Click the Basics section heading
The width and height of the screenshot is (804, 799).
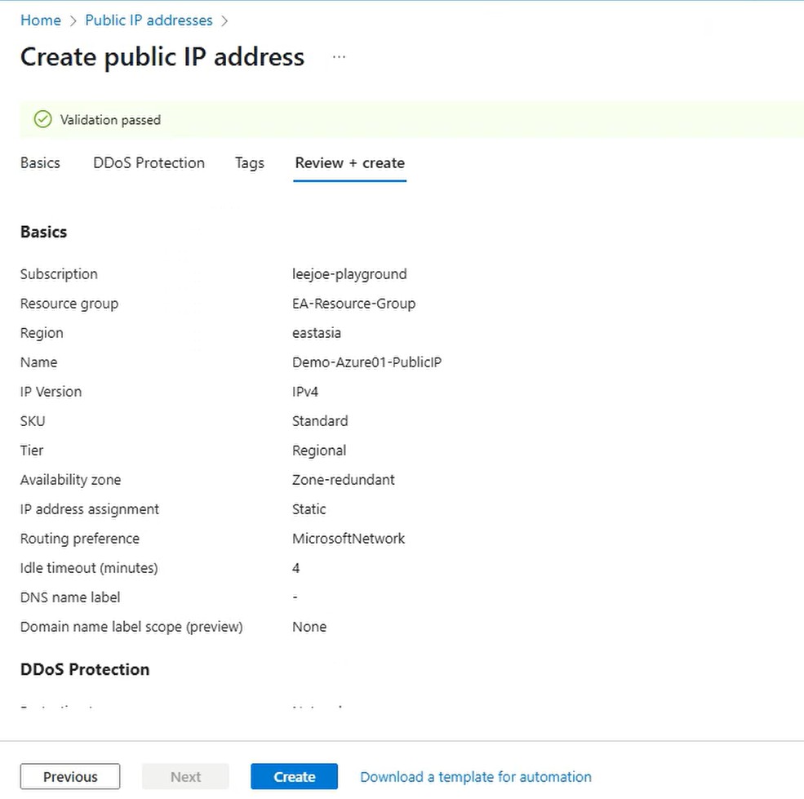click(43, 232)
